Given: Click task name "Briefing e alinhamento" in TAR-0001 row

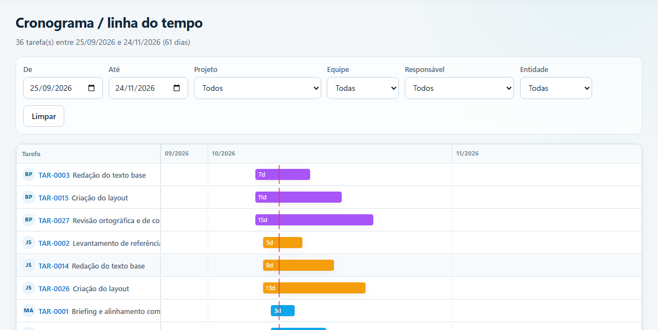Looking at the screenshot, I should pos(107,311).
